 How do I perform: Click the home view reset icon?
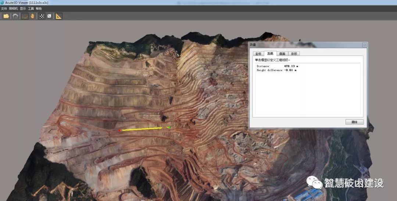pyautogui.click(x=15, y=16)
